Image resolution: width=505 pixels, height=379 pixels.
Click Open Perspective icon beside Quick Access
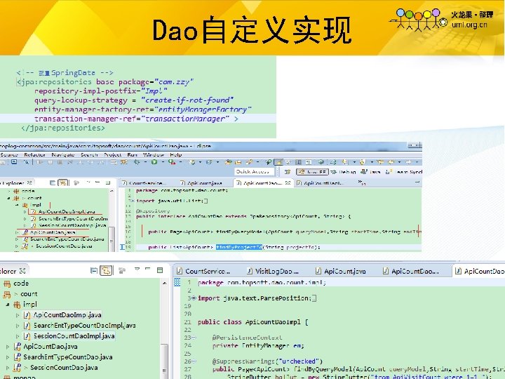288,172
